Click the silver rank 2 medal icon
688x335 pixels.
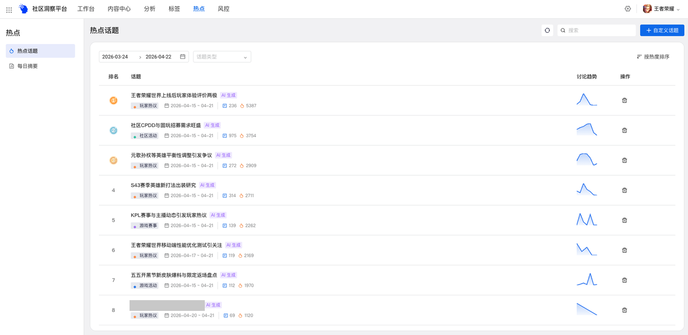pyautogui.click(x=113, y=130)
